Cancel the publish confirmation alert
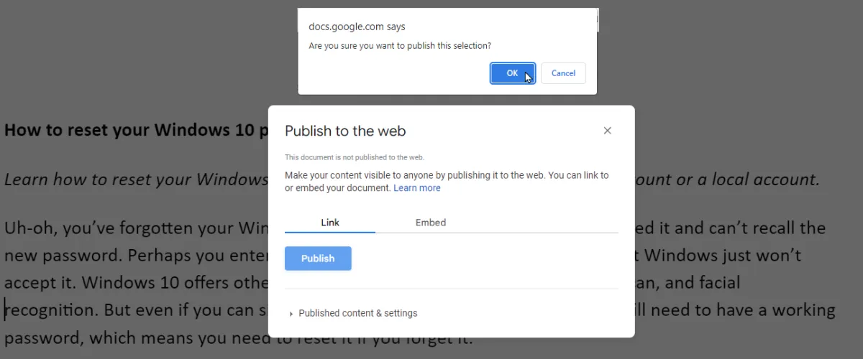Screen dimensions: 863x359 tap(563, 73)
